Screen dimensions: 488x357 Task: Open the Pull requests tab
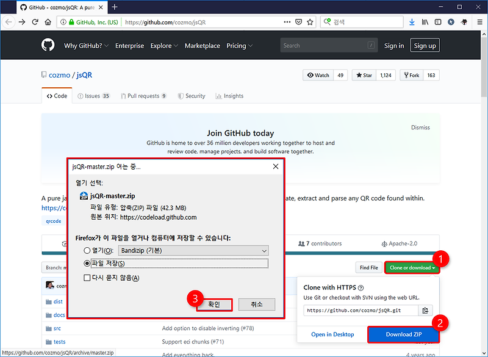pyautogui.click(x=143, y=96)
